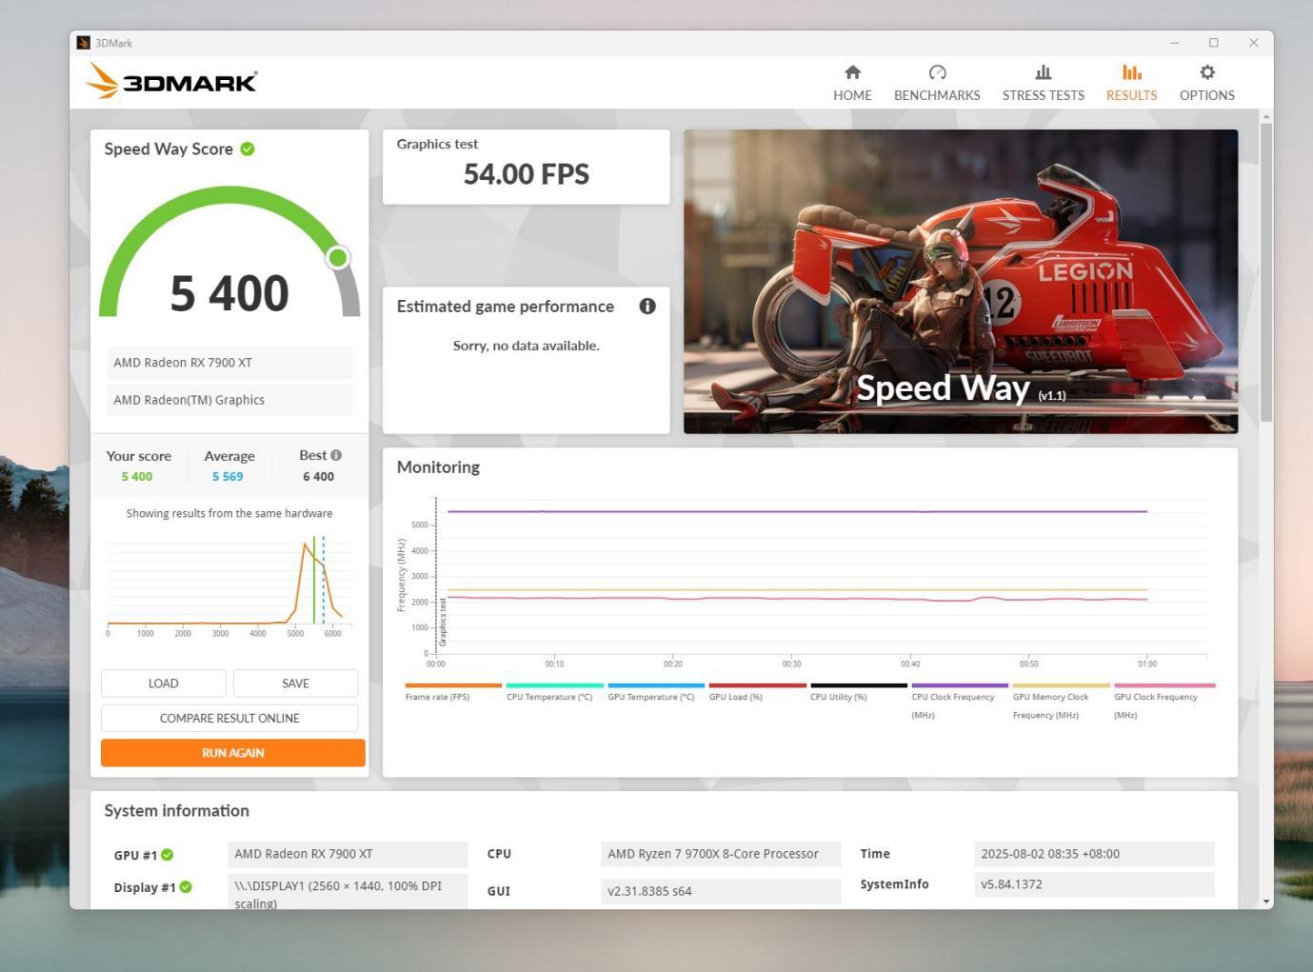Click the Monitoring frequency graph
1313x972 pixels.
coord(803,583)
